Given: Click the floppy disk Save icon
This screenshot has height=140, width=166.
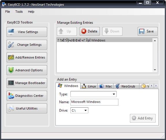Looking at the screenshot, I should pyautogui.click(x=142, y=31).
